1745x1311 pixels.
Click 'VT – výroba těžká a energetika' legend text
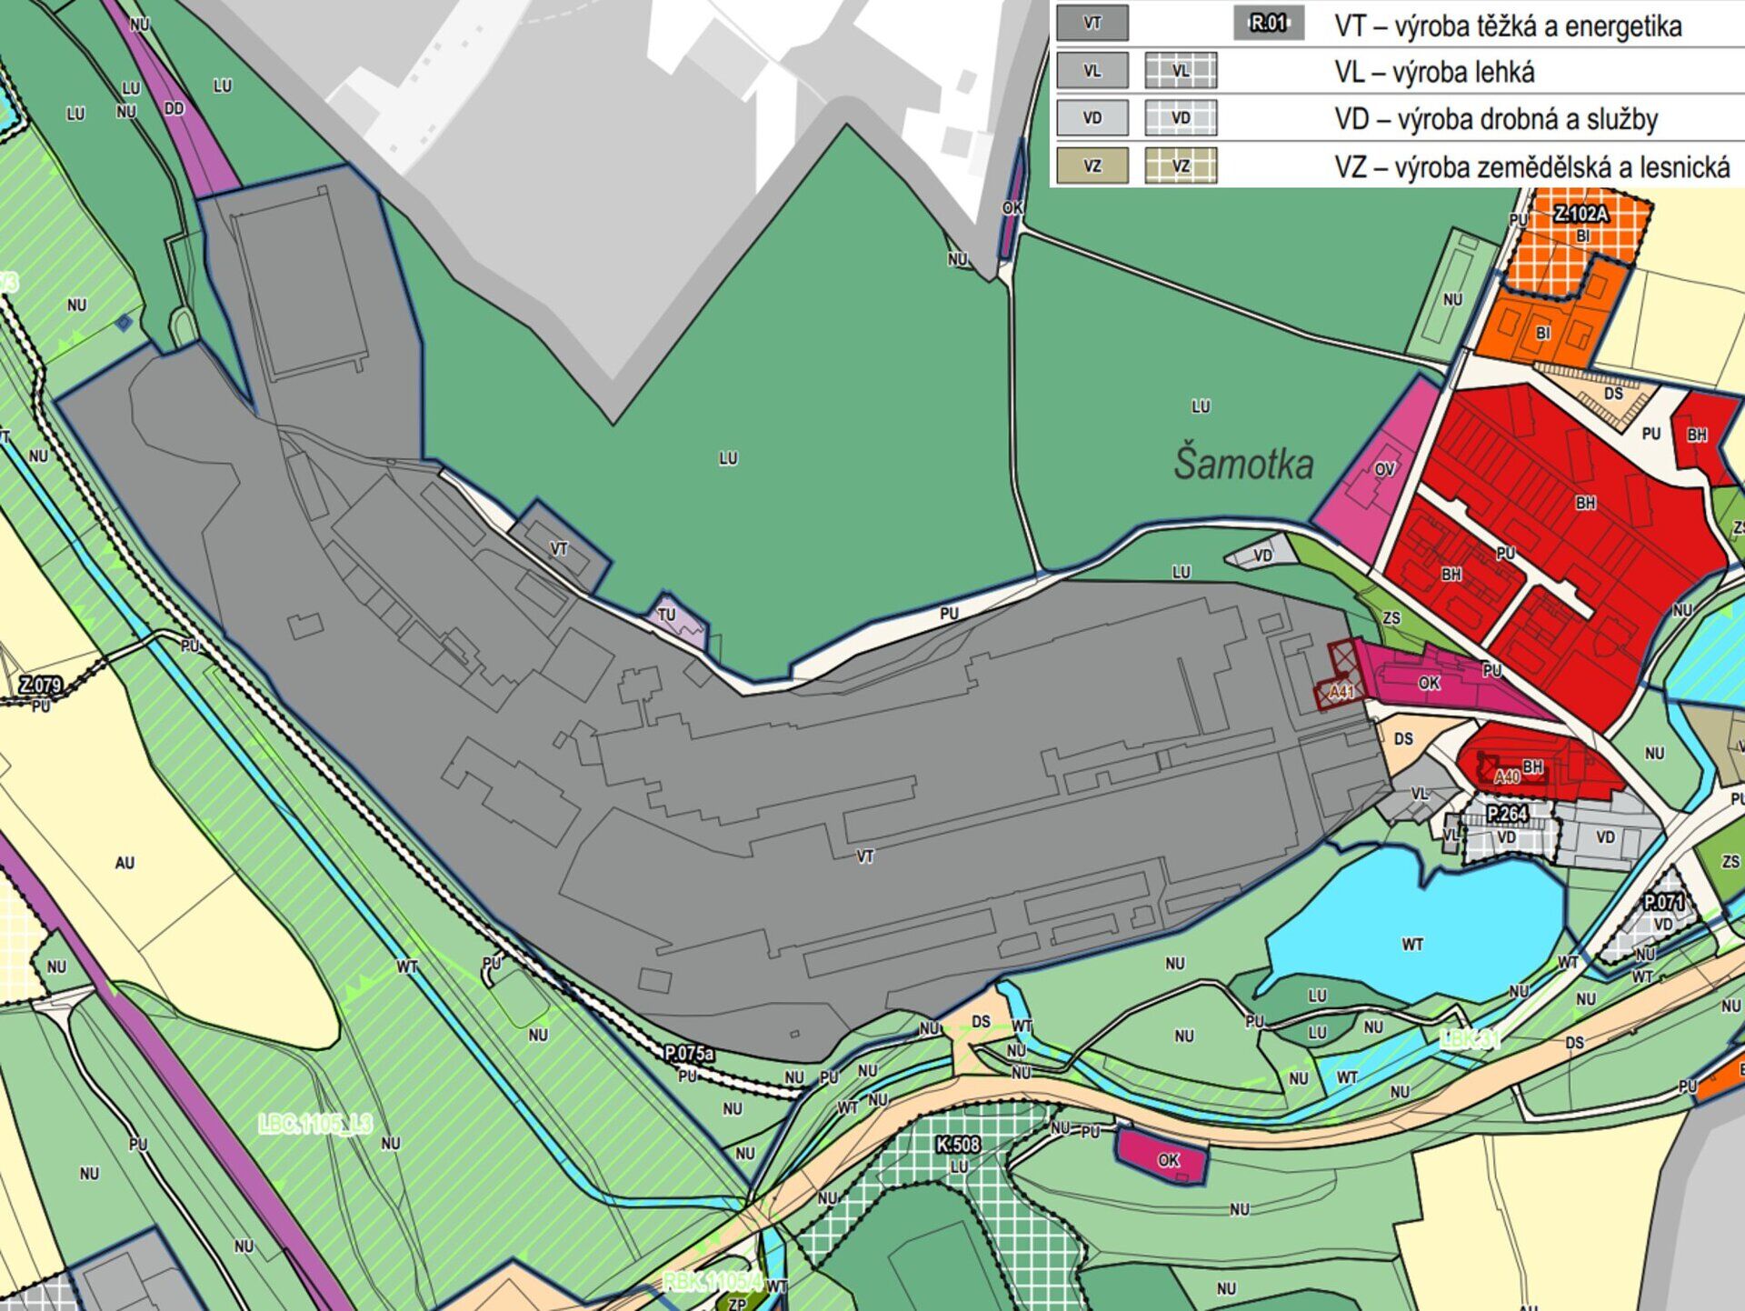click(x=1508, y=26)
